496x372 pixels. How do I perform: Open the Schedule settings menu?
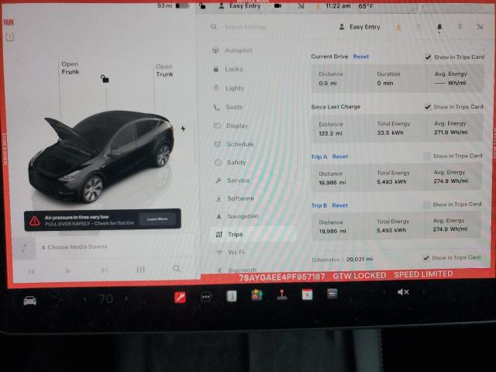coord(234,144)
